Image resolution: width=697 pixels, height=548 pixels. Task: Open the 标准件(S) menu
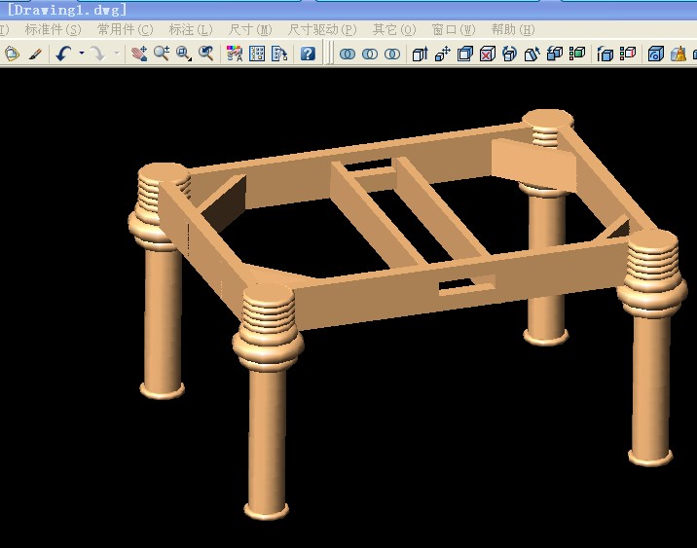click(53, 30)
